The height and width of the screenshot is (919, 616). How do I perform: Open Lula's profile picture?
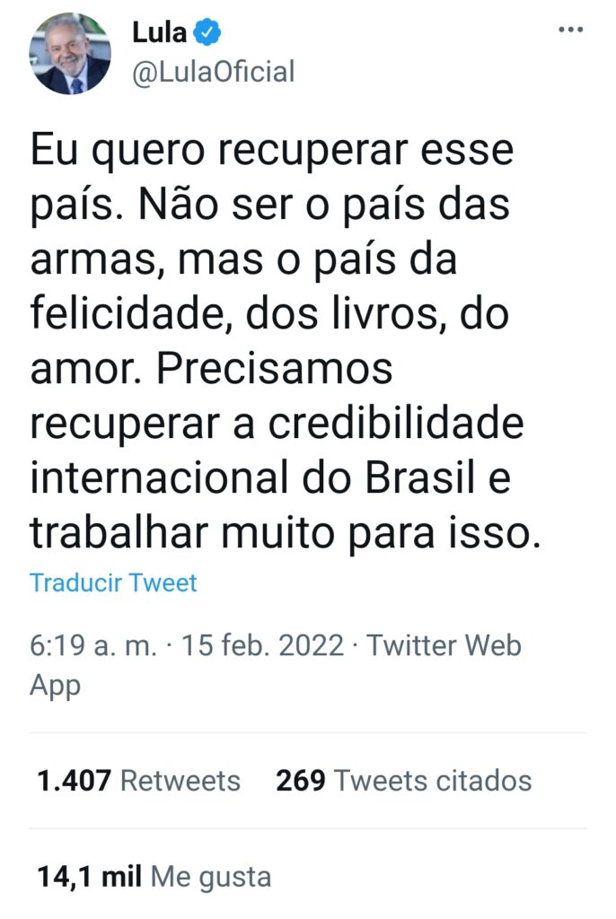(x=70, y=54)
